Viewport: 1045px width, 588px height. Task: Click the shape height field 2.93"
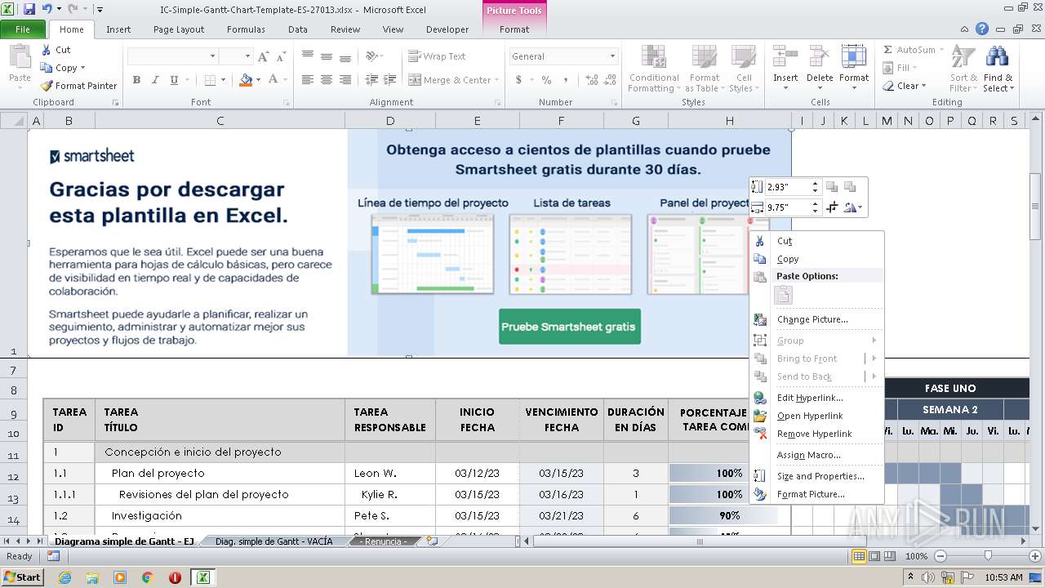pos(788,187)
